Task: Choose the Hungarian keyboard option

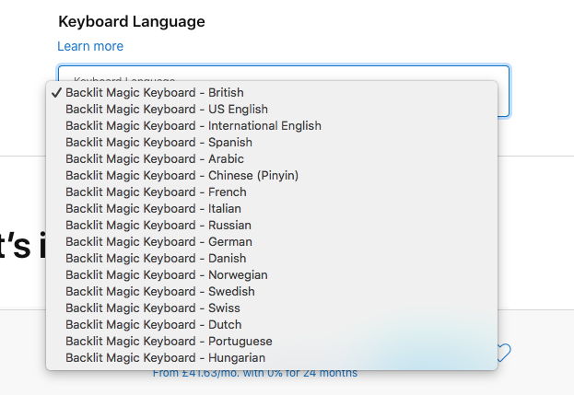Action: [x=272, y=357]
